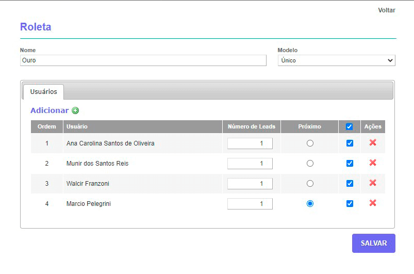Click Número de Leads field for Marcio Pelegrini
Screen dimensions: 414x274
[x=250, y=204]
